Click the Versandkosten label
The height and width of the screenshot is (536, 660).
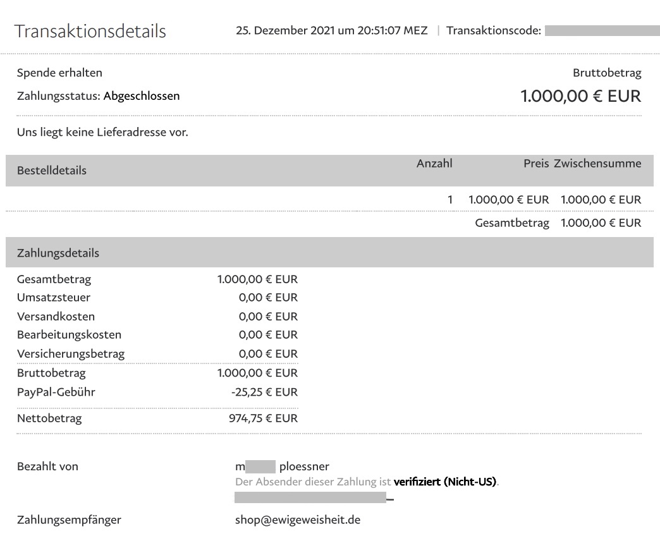56,317
